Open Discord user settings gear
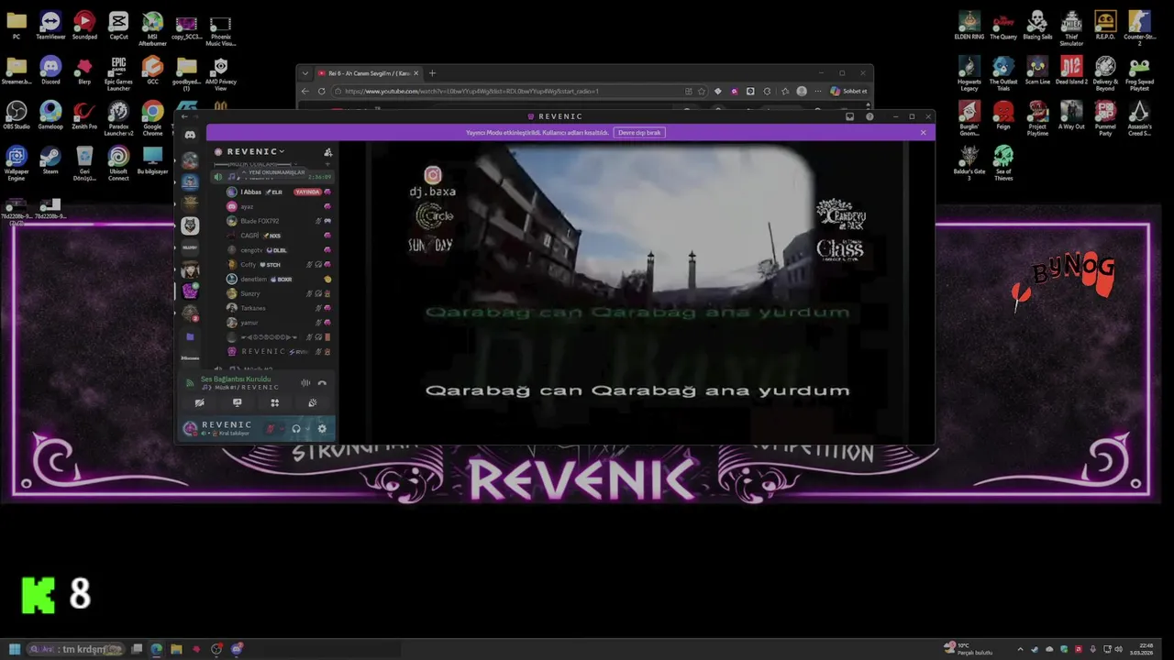This screenshot has width=1174, height=660. (321, 428)
